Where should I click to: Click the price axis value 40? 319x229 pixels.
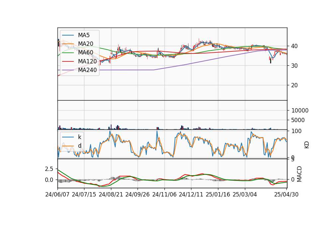pos(294,46)
